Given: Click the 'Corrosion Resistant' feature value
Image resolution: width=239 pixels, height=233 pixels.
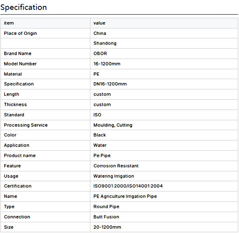Looking at the screenshot, I should pos(116,166).
